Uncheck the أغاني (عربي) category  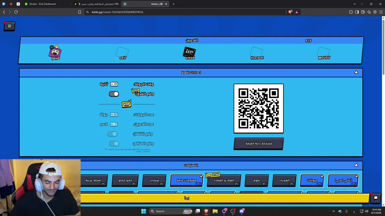pos(343,181)
